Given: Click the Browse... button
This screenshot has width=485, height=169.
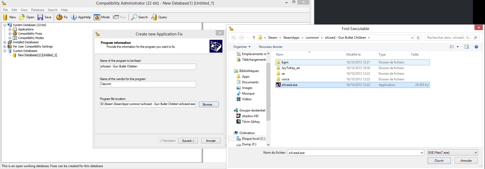Looking at the screenshot, I should 209,105.
